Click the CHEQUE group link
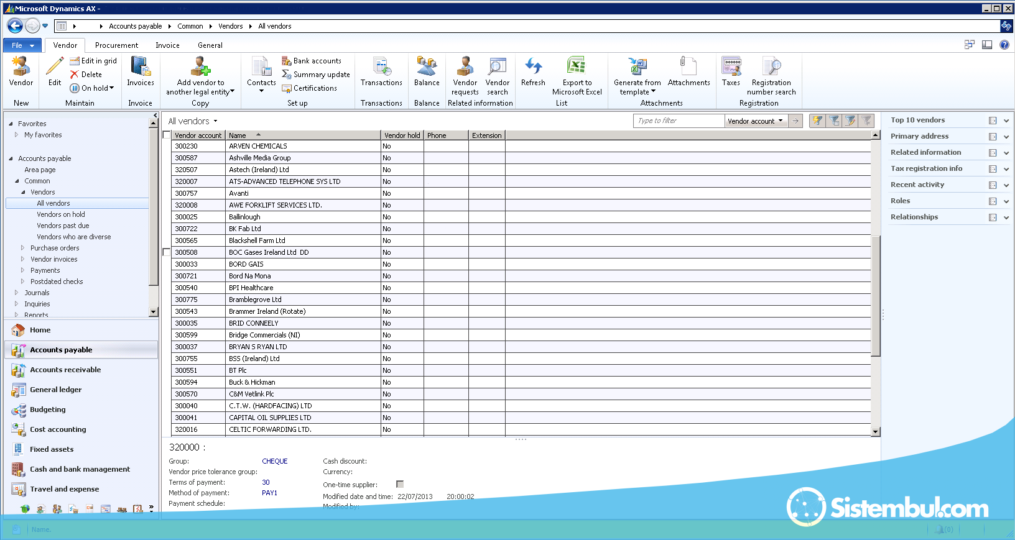1015x540 pixels. (275, 461)
